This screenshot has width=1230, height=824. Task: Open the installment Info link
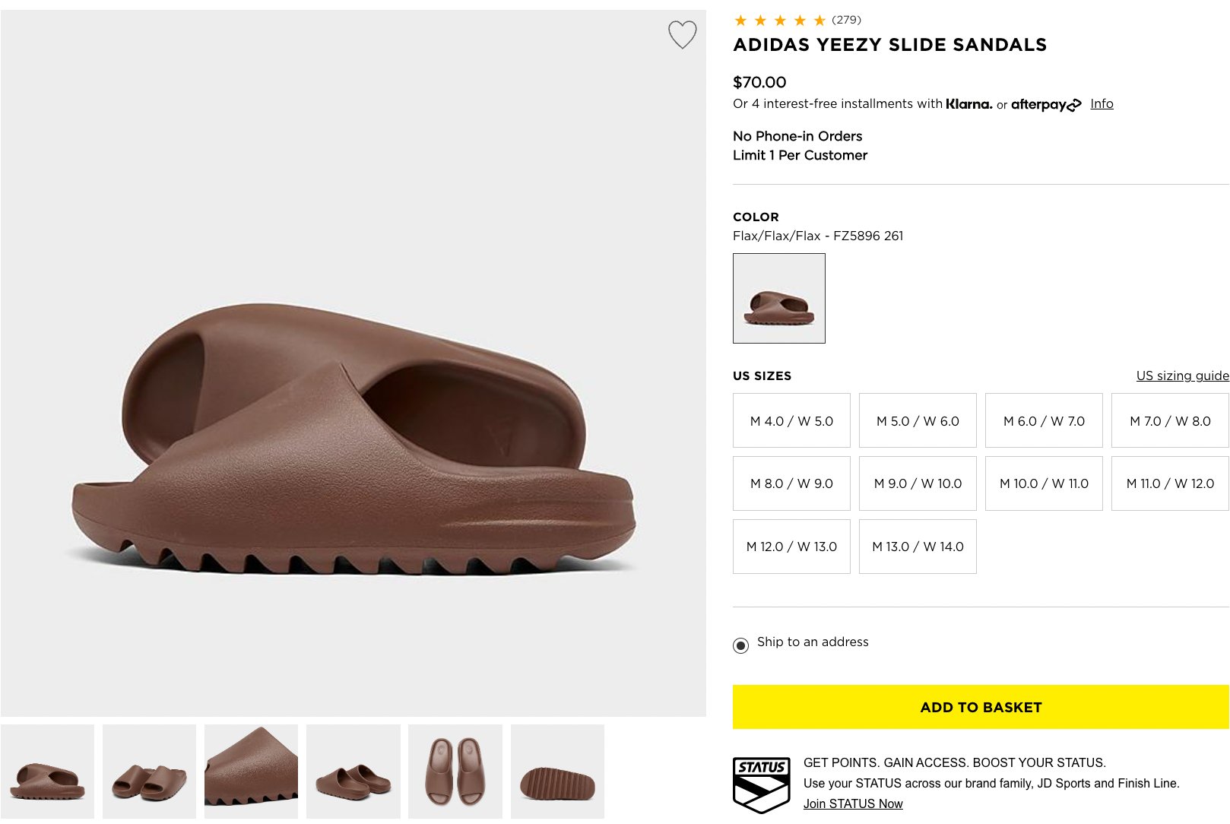(1102, 103)
